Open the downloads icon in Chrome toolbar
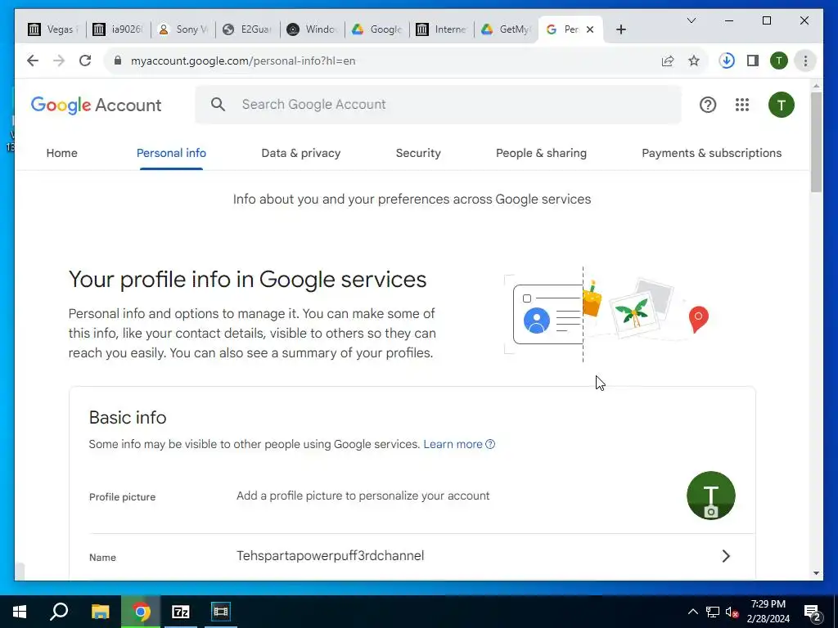 (x=727, y=61)
